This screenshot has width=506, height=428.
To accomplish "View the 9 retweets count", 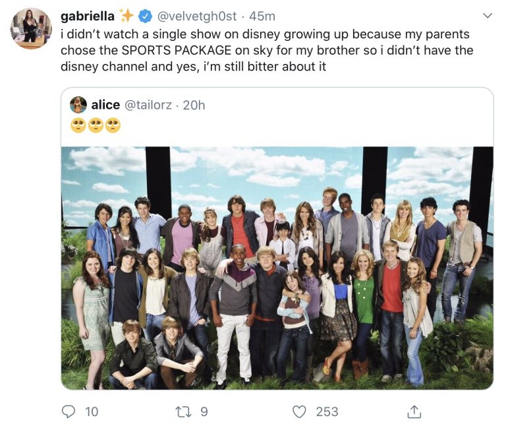I will pos(204,412).
